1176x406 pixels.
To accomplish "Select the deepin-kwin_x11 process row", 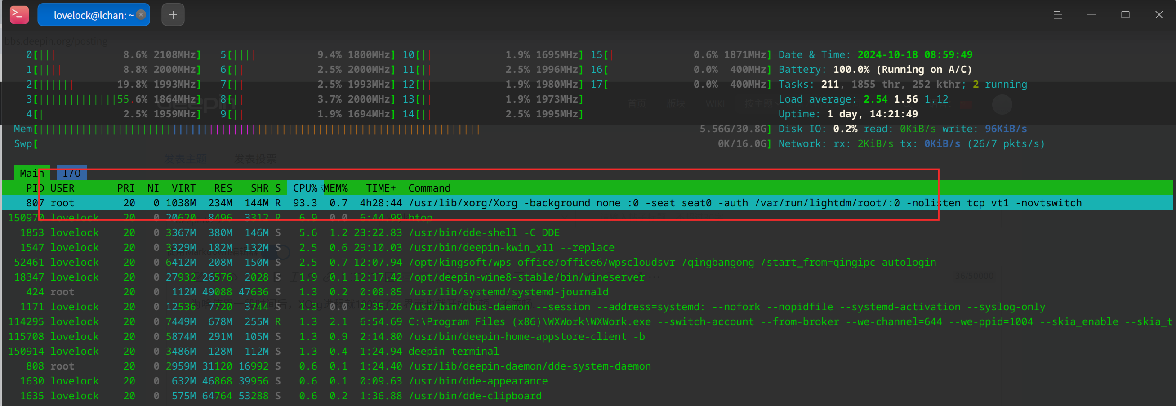I will (588, 248).
